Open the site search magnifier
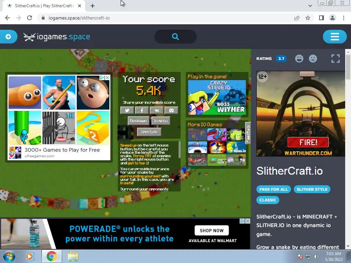Image resolution: width=351 pixels, height=263 pixels. click(175, 37)
